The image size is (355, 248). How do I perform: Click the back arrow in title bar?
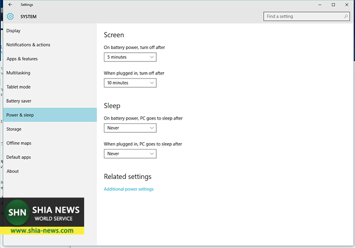[10, 5]
